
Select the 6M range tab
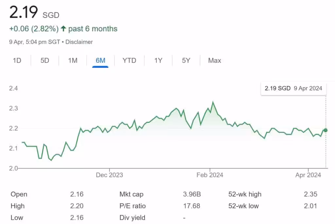point(100,61)
